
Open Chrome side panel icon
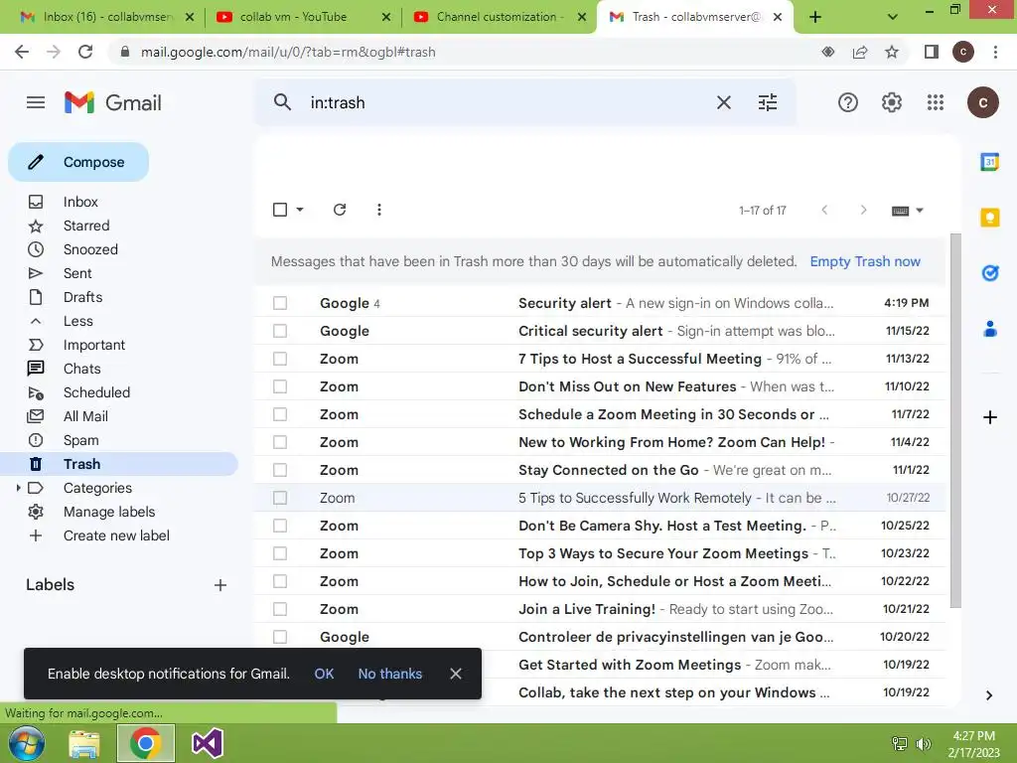[x=932, y=52]
